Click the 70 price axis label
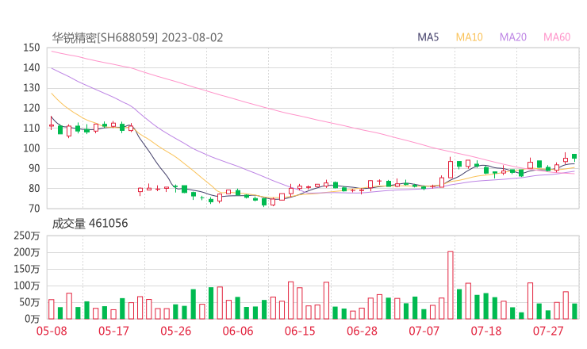 click(34, 209)
